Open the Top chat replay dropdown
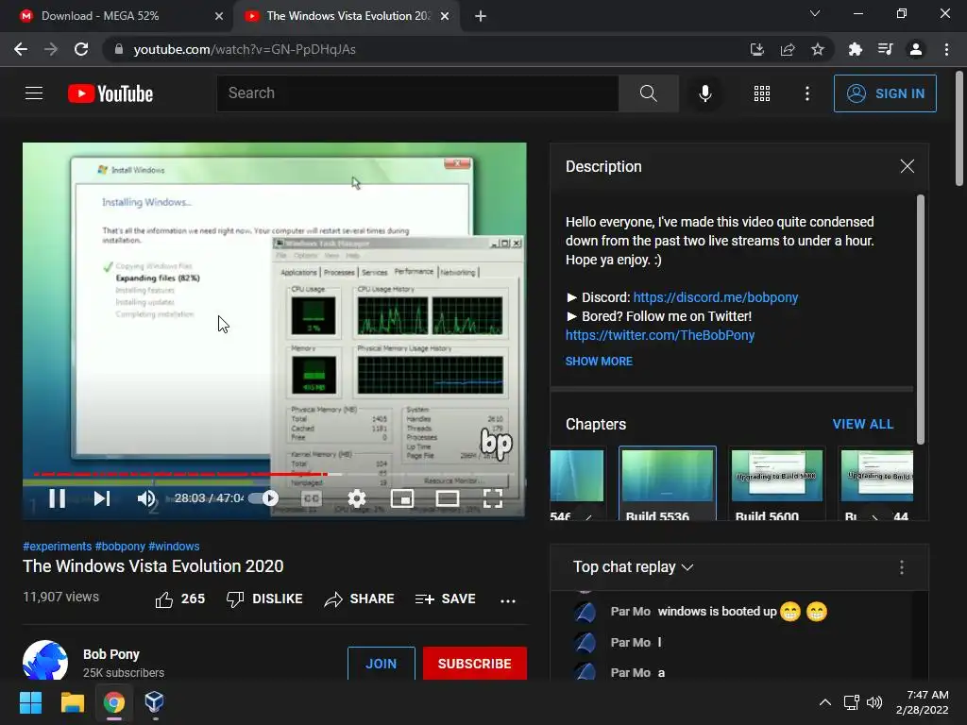 click(x=634, y=567)
